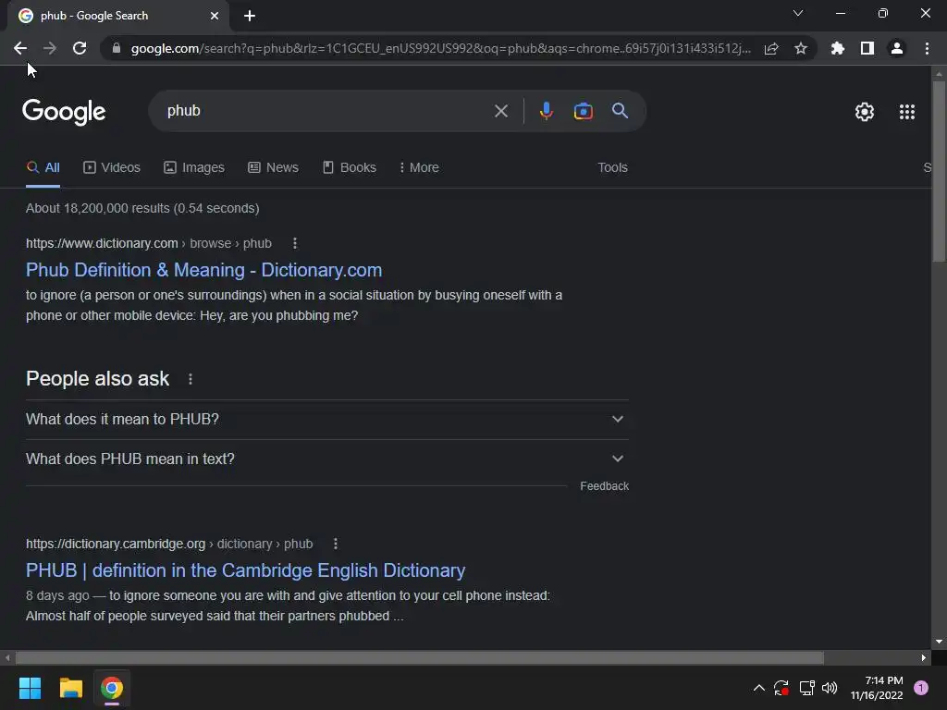The height and width of the screenshot is (710, 947).
Task: Open the Google apps grid
Action: tap(907, 112)
